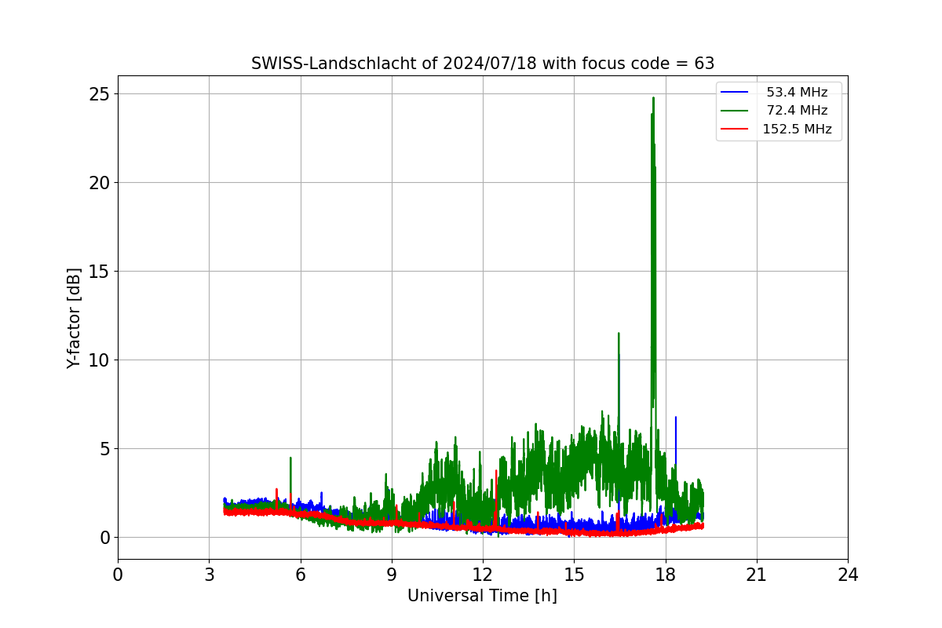Click the '152.5 MHz' legend label

pyautogui.click(x=797, y=130)
